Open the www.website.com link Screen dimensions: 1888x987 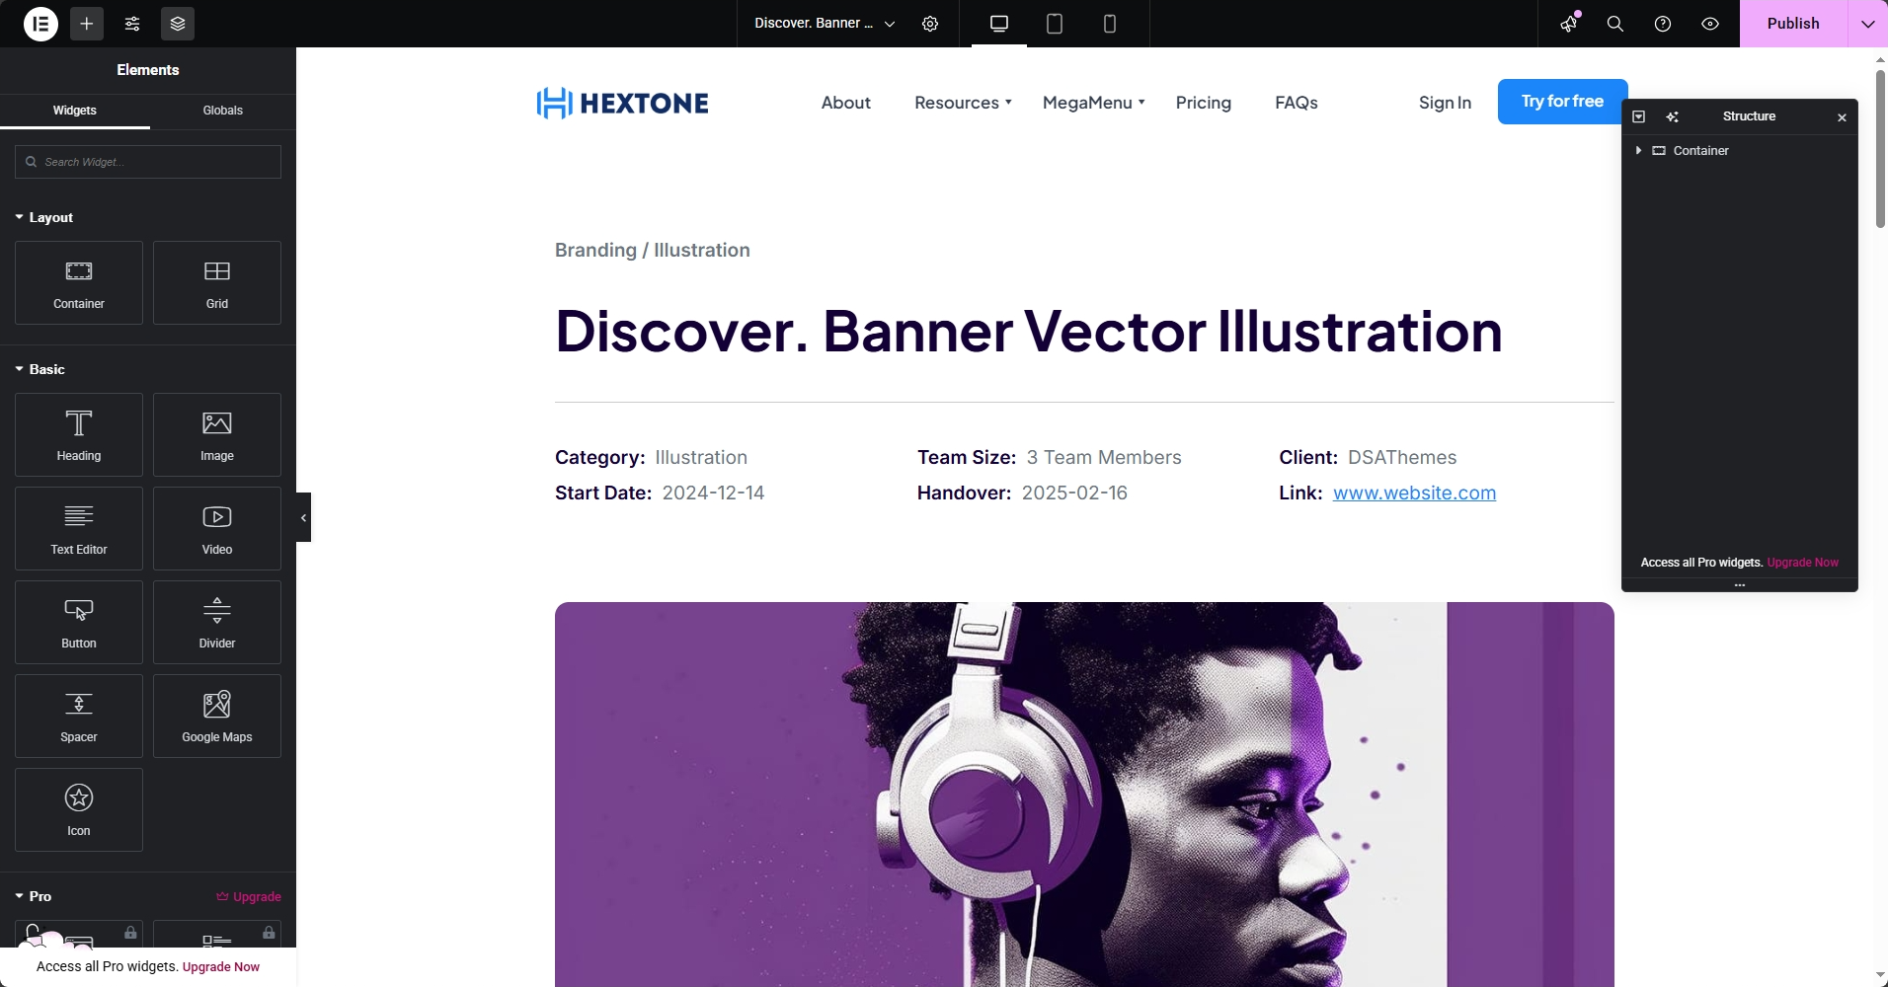click(1414, 493)
